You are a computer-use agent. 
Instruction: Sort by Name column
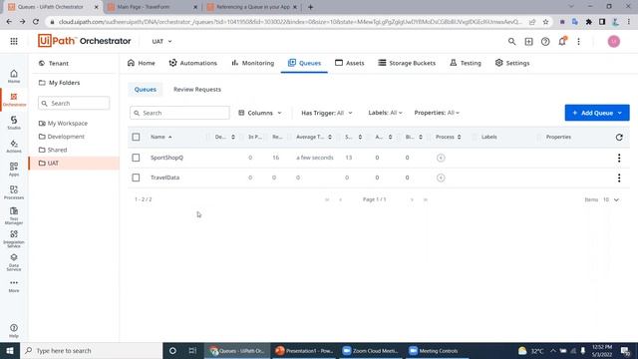coord(161,138)
